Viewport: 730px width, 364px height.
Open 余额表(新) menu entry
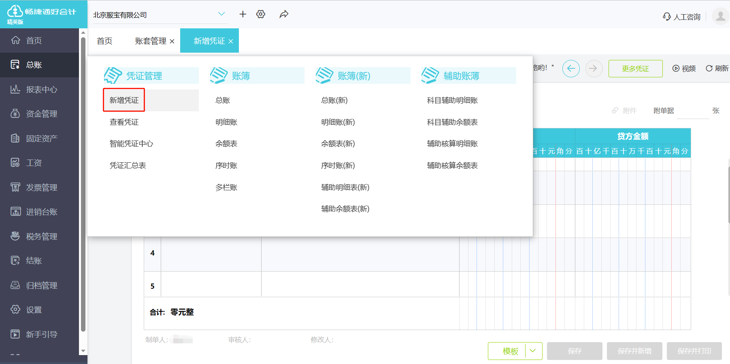click(x=338, y=144)
